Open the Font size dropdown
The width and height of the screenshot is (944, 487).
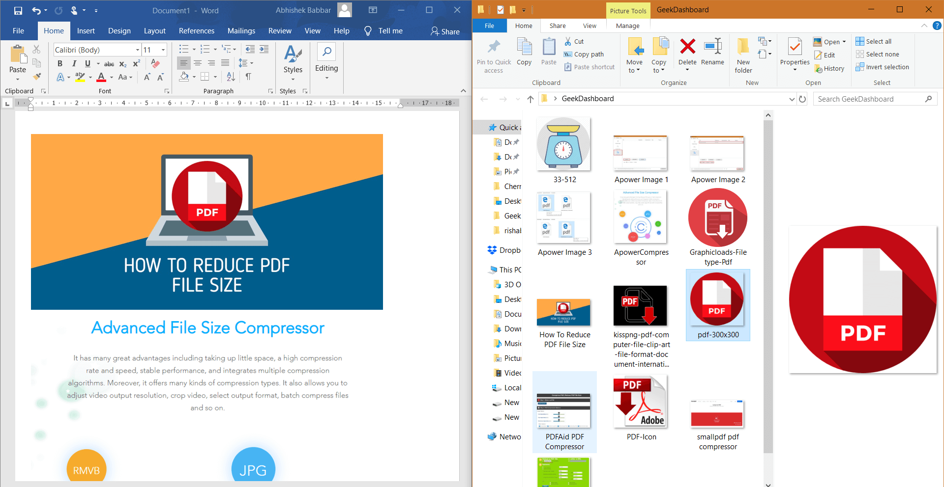(x=163, y=50)
